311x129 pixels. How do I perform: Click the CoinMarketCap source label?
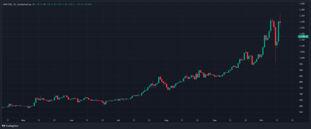point(24,3)
